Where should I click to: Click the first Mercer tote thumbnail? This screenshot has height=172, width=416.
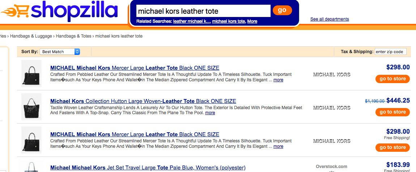[31, 73]
